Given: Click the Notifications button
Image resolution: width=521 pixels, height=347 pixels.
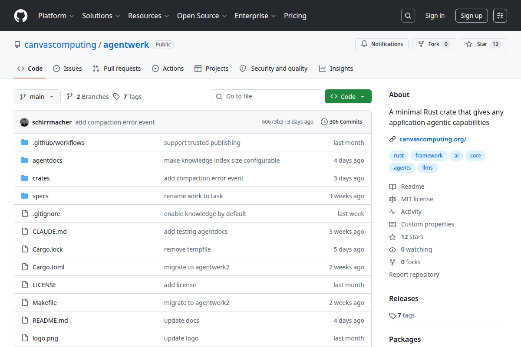Looking at the screenshot, I should pos(382,44).
